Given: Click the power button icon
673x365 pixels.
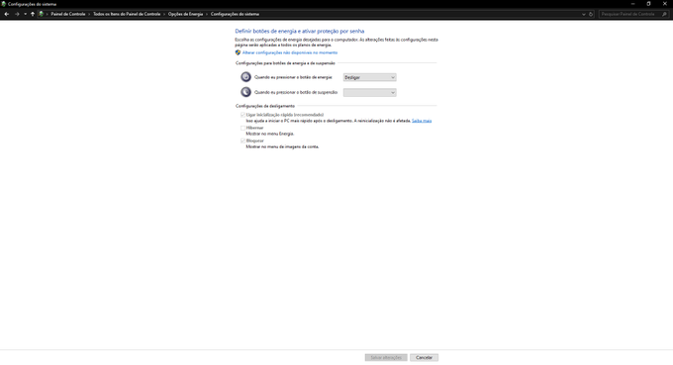Looking at the screenshot, I should coord(245,77).
